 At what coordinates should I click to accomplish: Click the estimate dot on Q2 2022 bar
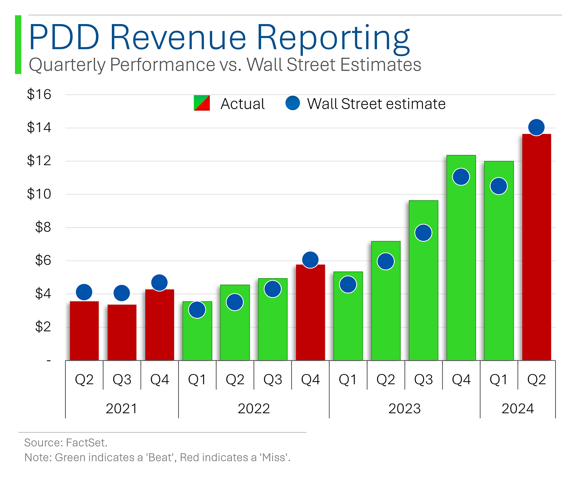pos(235,302)
